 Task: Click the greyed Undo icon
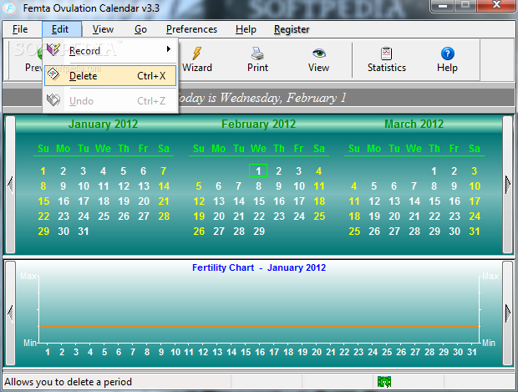pos(53,100)
